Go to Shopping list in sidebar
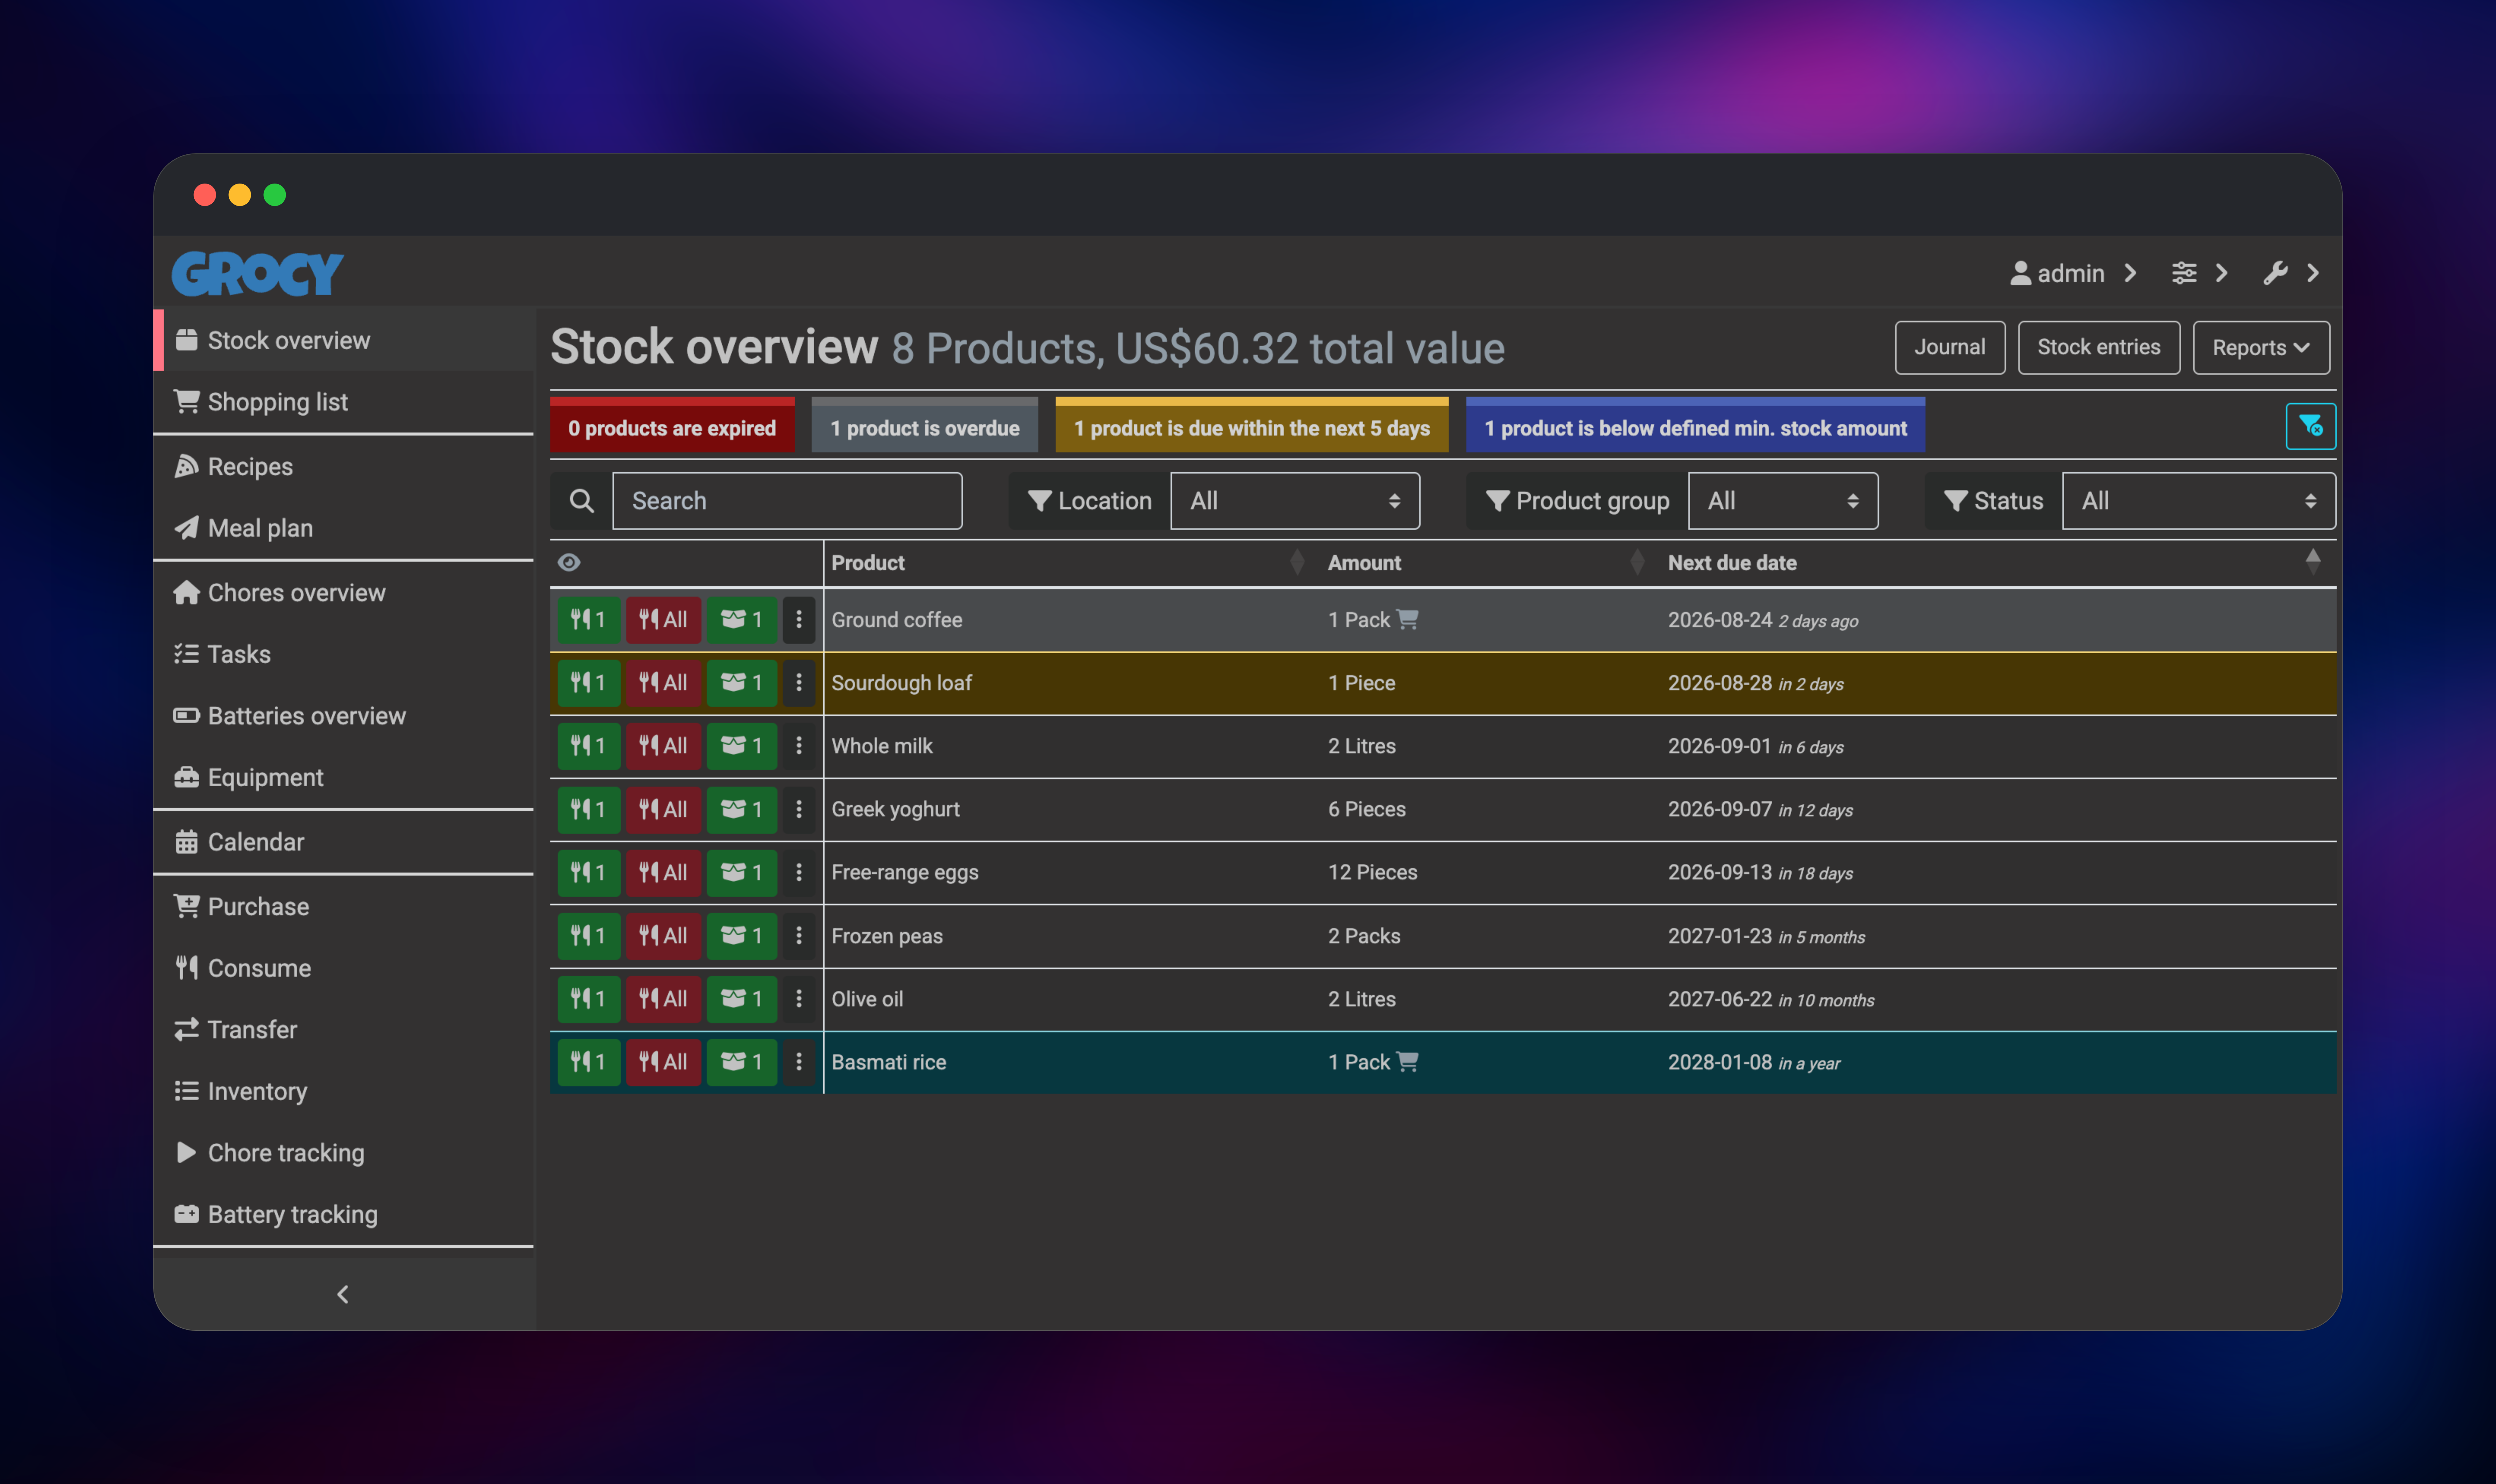Viewport: 2496px width, 1484px height. pyautogui.click(x=343, y=402)
